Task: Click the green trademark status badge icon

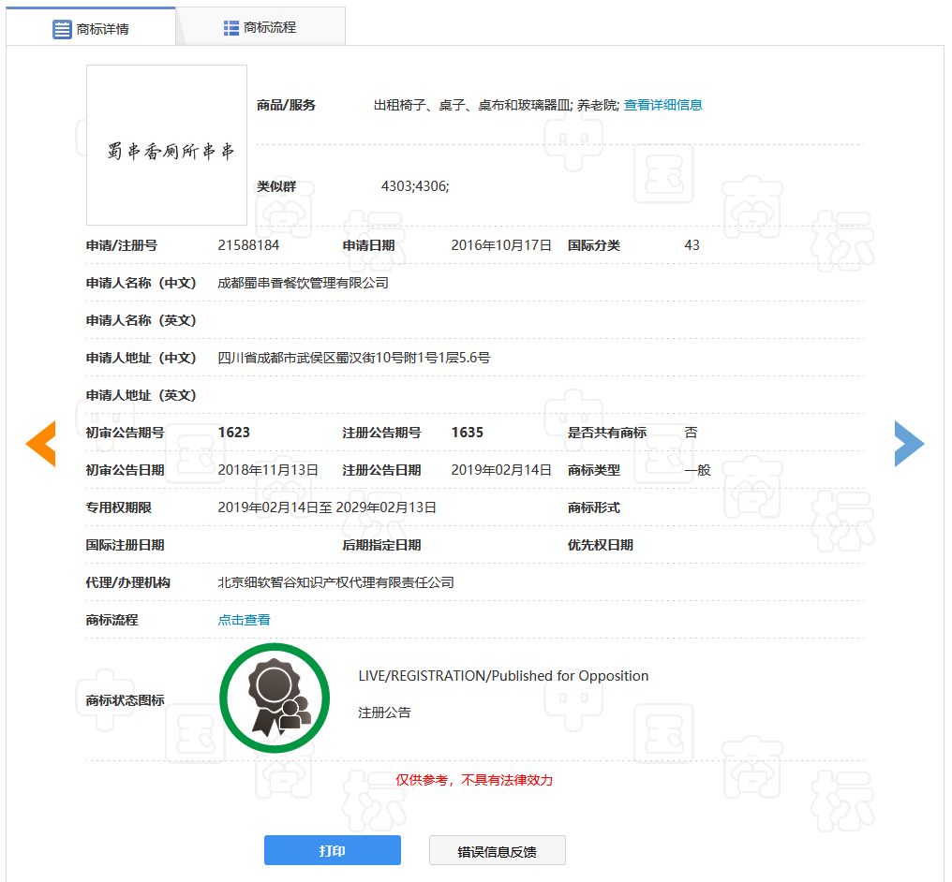Action: point(275,698)
